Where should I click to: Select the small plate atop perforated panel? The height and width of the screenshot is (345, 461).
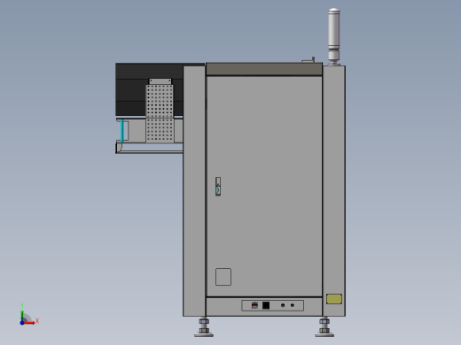pos(160,81)
